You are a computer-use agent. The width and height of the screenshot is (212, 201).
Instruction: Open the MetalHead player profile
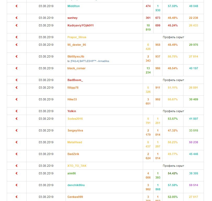(x=75, y=142)
